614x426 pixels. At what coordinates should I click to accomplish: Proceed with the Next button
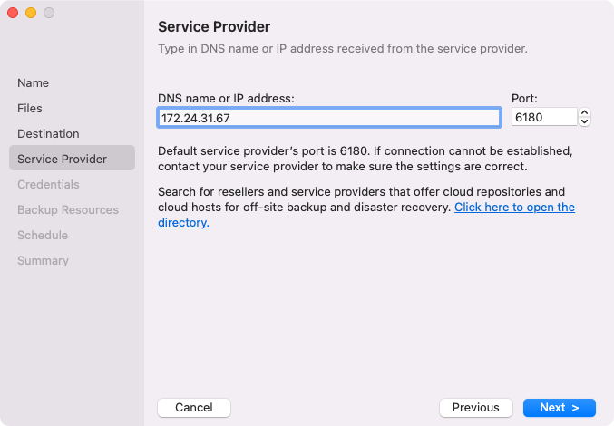559,408
